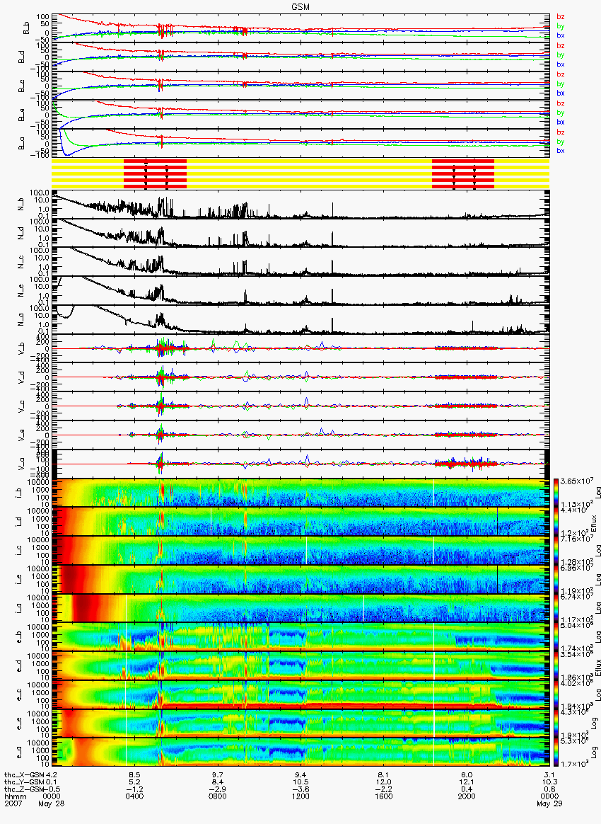Click the Y-GSM value 10.5
601x824 pixels.
[x=300, y=782]
